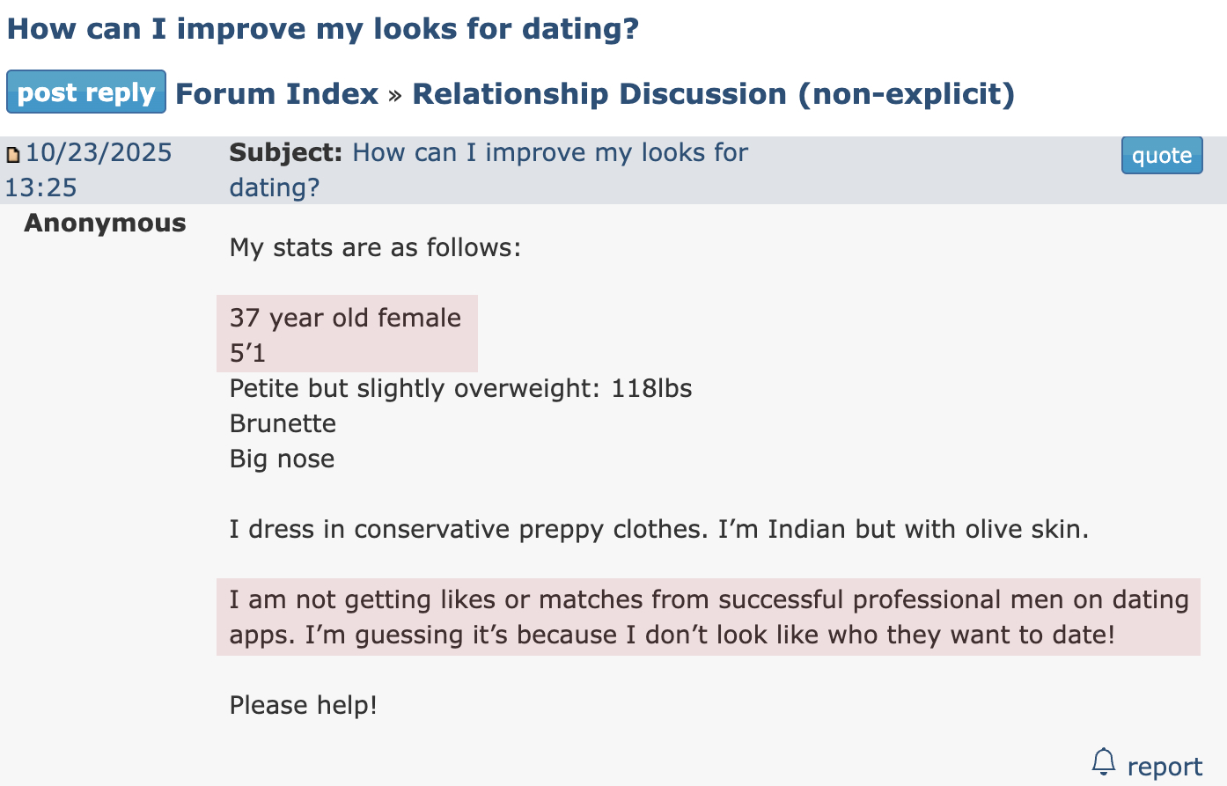Viewport: 1227px width, 786px height.
Task: Click the highlighted paragraph about dating apps
Action: click(x=708, y=617)
